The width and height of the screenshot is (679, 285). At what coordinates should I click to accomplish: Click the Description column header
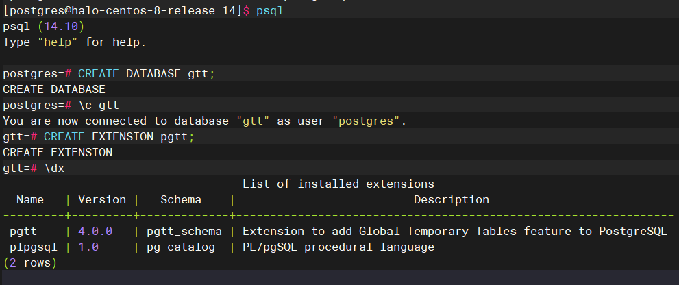pos(451,200)
